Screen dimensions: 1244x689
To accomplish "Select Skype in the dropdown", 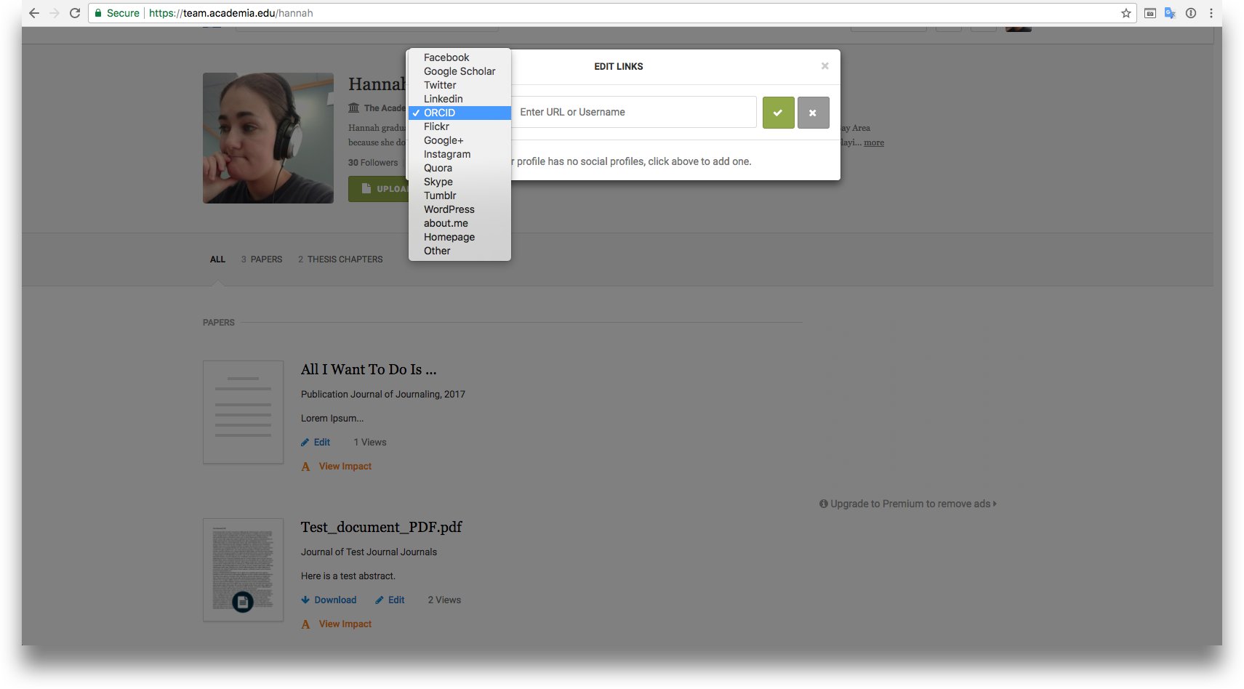I will pos(460,182).
